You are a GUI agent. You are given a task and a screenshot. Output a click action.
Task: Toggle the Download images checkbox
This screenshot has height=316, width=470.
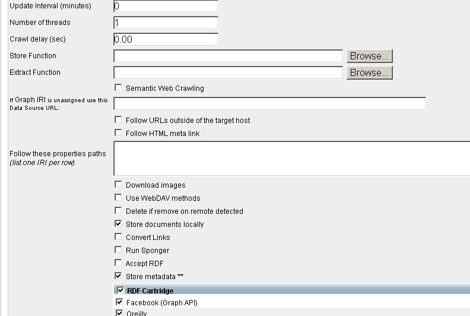click(x=119, y=185)
